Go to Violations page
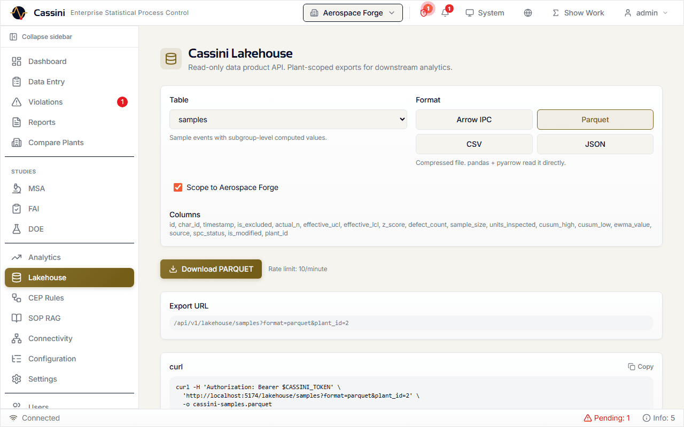The image size is (684, 427). point(69,102)
